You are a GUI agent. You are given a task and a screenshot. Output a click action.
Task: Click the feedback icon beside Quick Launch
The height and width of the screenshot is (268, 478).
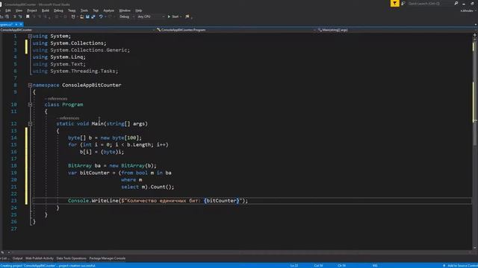pyautogui.click(x=403, y=3)
